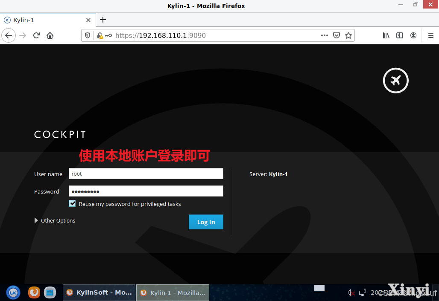
Task: Toggle the Firefox sidebar
Action: click(x=400, y=35)
